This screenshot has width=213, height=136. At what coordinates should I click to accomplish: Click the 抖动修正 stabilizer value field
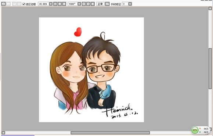tap(125, 4)
